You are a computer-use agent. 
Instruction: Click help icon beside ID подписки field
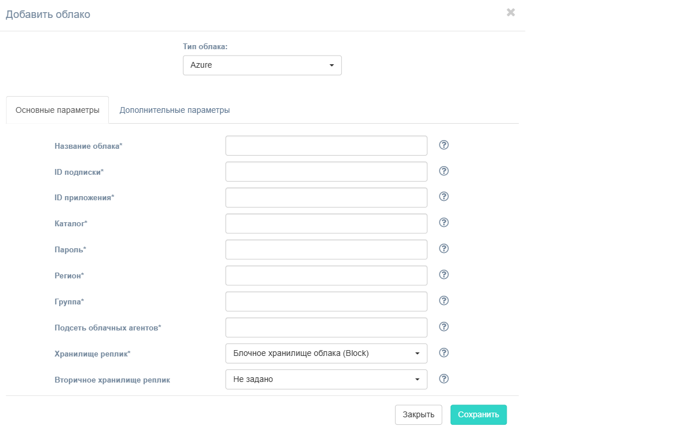pyautogui.click(x=444, y=171)
